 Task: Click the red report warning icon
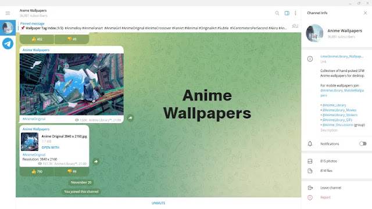tap(310, 197)
